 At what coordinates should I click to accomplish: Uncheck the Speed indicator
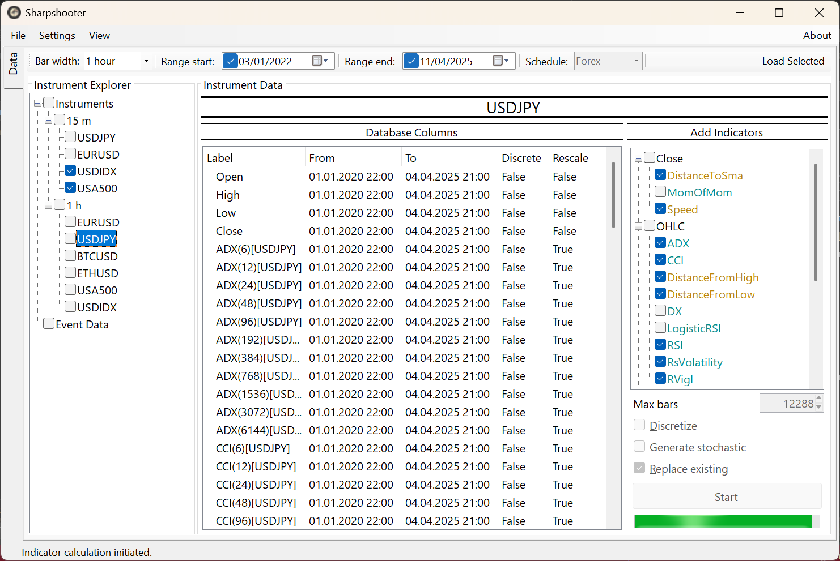tap(660, 208)
